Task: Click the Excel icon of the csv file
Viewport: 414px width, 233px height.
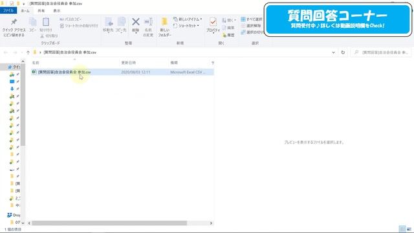Action: (34, 72)
